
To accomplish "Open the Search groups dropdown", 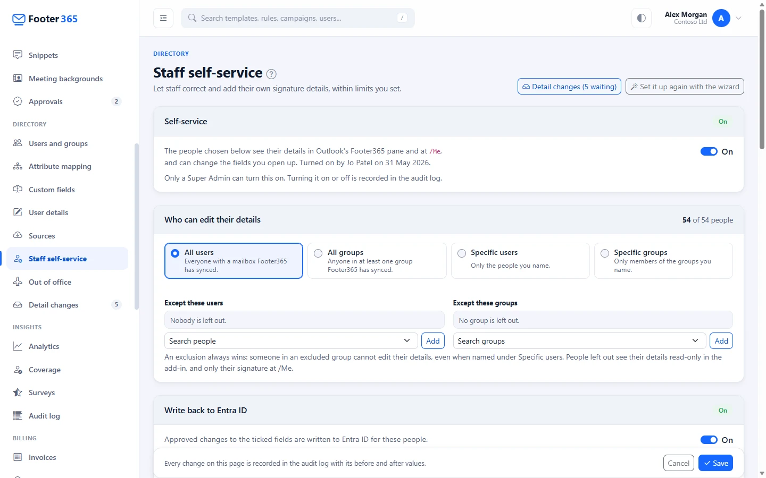I will tap(579, 341).
